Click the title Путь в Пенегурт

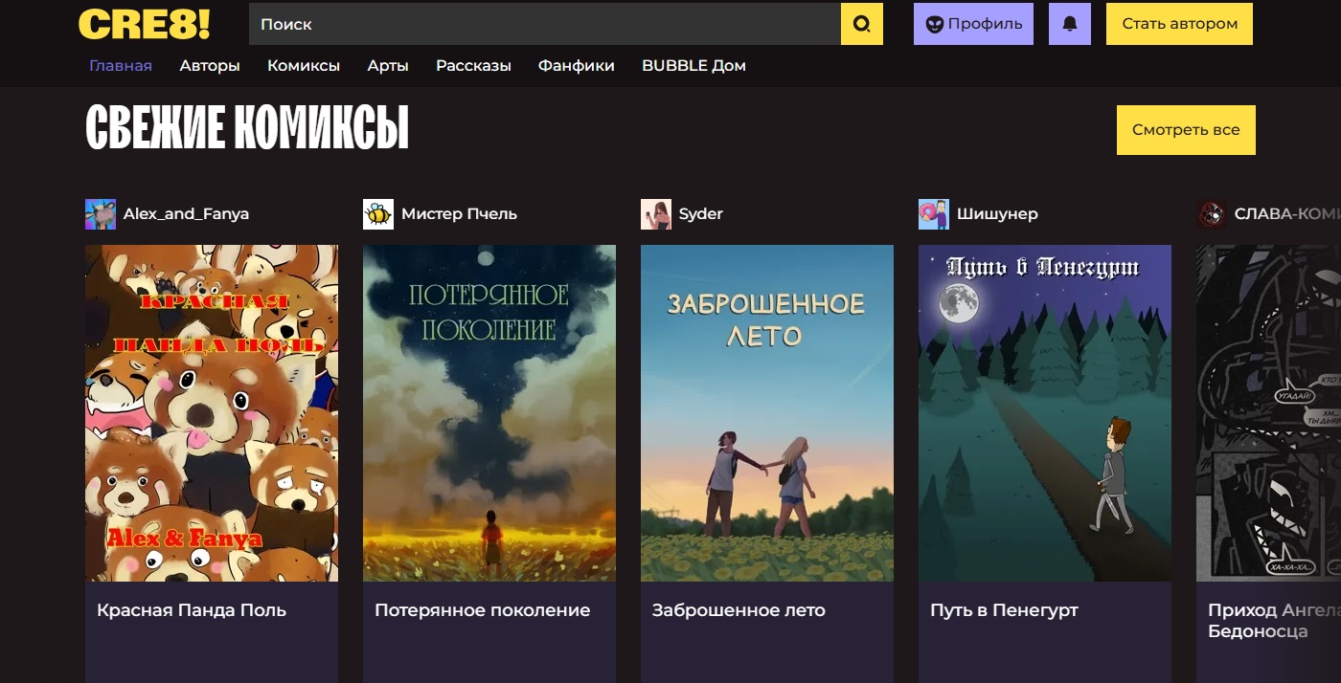coord(1004,610)
